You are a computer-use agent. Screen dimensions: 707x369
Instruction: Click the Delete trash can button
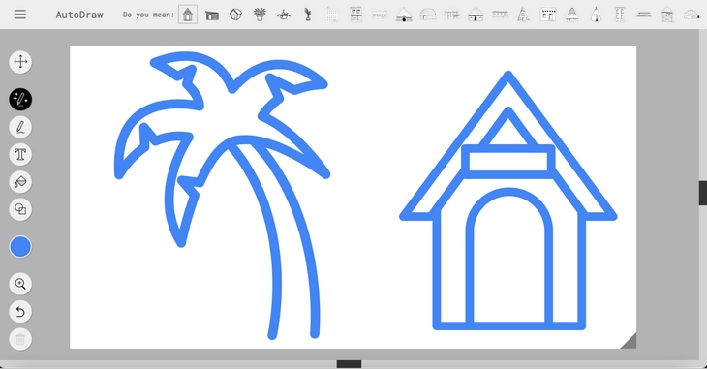pyautogui.click(x=20, y=339)
